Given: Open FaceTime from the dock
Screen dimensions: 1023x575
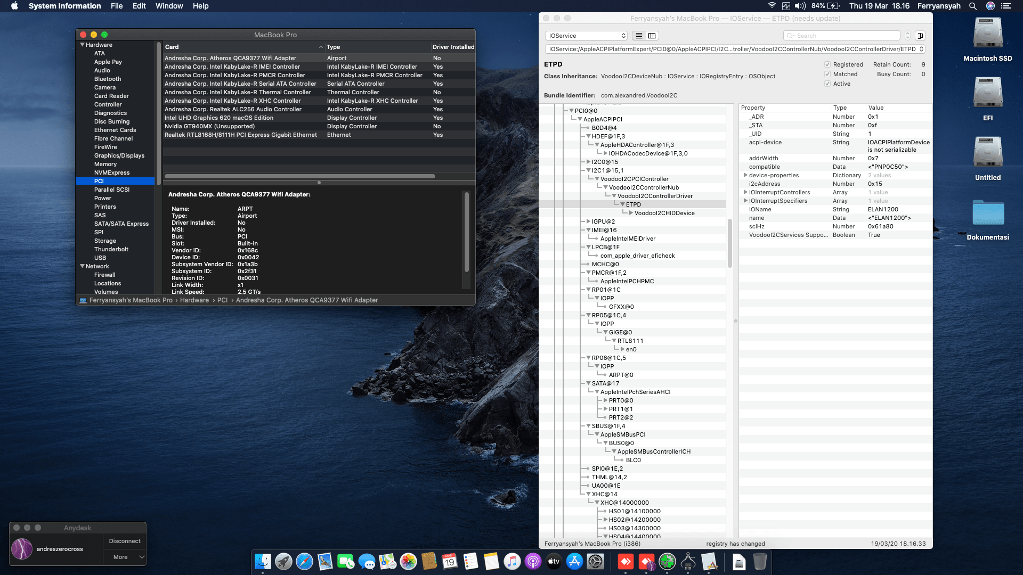Looking at the screenshot, I should pyautogui.click(x=346, y=561).
